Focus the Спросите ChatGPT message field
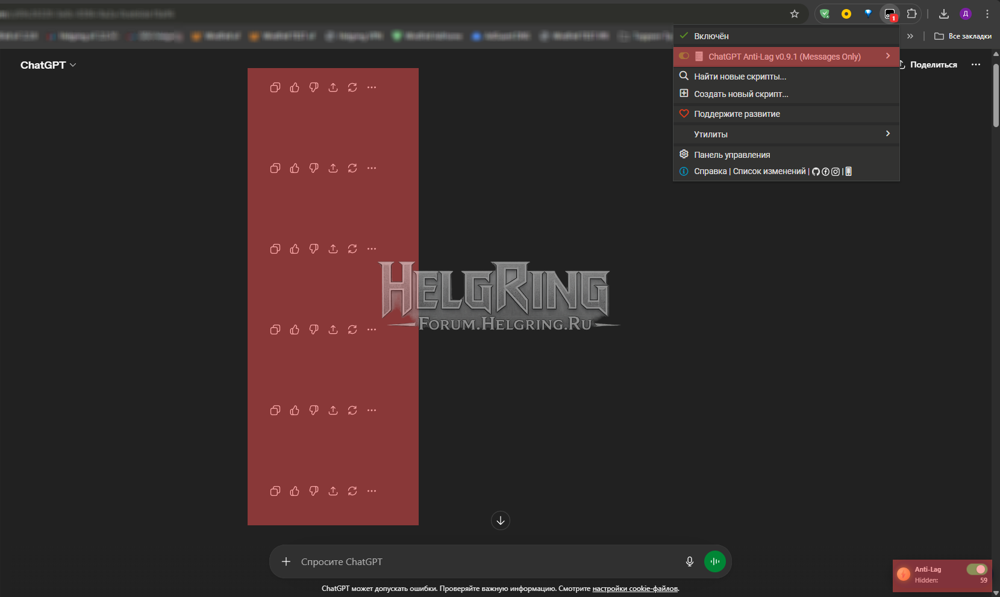Image resolution: width=1000 pixels, height=597 pixels. [x=488, y=561]
